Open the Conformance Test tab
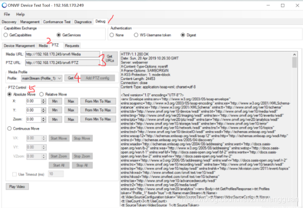This screenshot has width=303, height=208. point(57,22)
